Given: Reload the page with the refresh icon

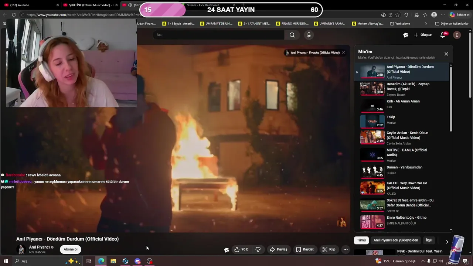Looking at the screenshot, I should pyautogui.click(x=14, y=15).
